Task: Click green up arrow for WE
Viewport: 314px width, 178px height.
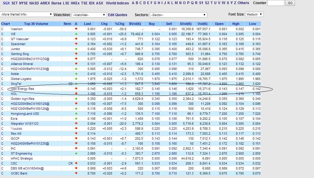Action: click(x=76, y=34)
